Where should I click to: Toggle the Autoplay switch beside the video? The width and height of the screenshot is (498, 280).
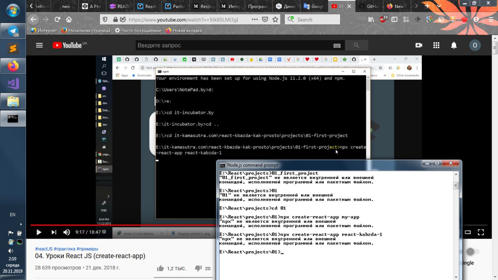(472, 252)
